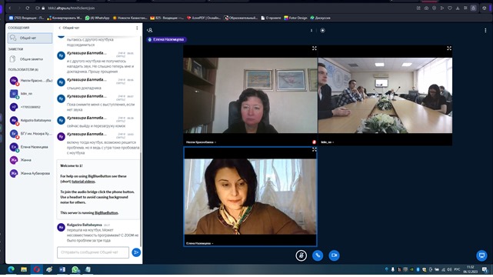Open session options menu at top right

pyautogui.click(x=485, y=31)
